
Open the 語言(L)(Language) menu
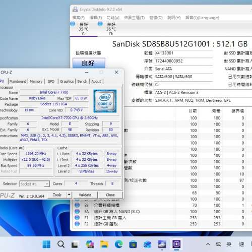pos(202,18)
